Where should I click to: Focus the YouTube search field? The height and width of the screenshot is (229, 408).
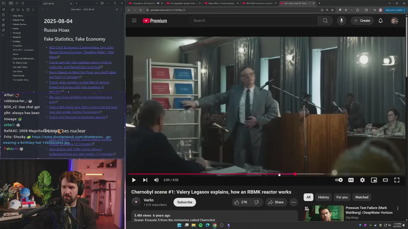pyautogui.click(x=254, y=21)
